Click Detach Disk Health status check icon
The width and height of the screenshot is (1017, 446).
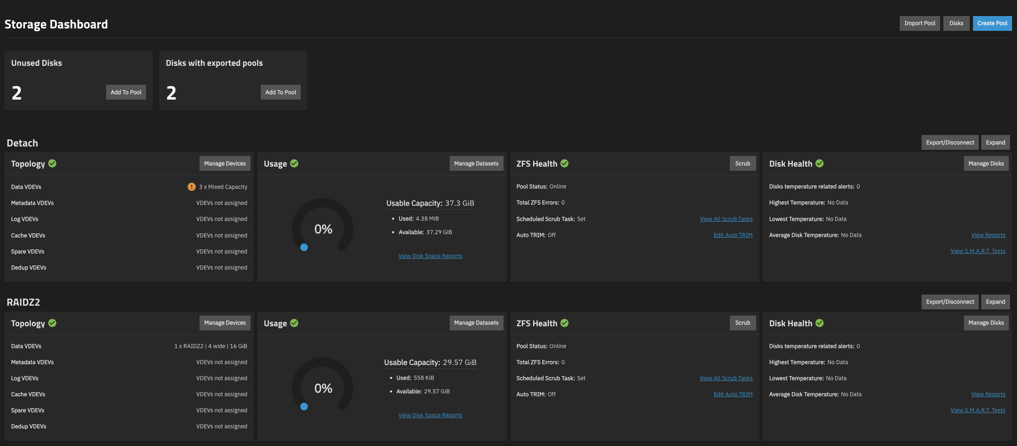820,163
